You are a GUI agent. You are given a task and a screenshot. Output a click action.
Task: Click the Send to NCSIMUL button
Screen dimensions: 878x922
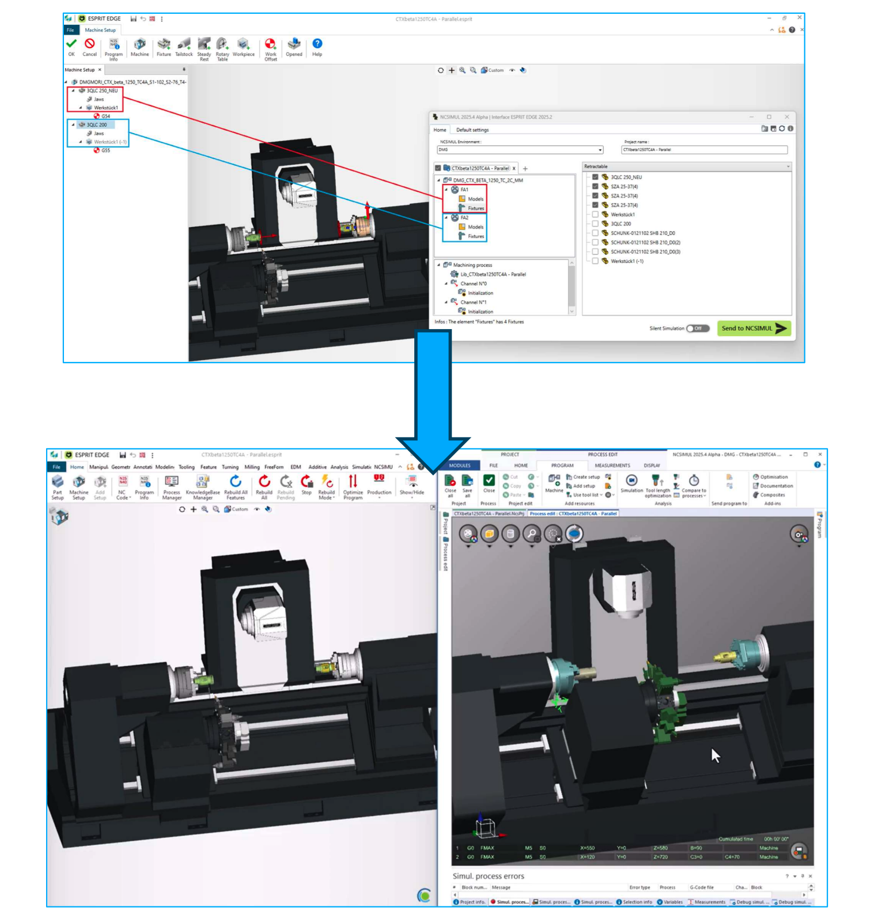(x=753, y=328)
